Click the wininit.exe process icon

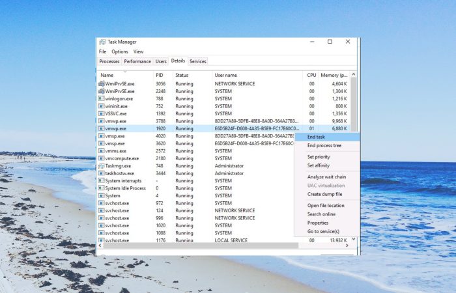click(x=101, y=106)
